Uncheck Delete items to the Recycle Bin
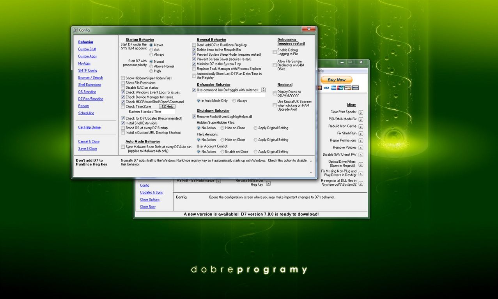The width and height of the screenshot is (498, 299). click(x=194, y=50)
